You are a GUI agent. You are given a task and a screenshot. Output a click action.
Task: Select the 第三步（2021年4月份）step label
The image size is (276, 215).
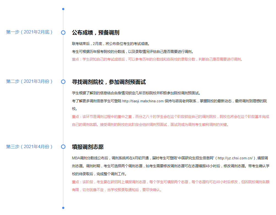tap(29, 147)
